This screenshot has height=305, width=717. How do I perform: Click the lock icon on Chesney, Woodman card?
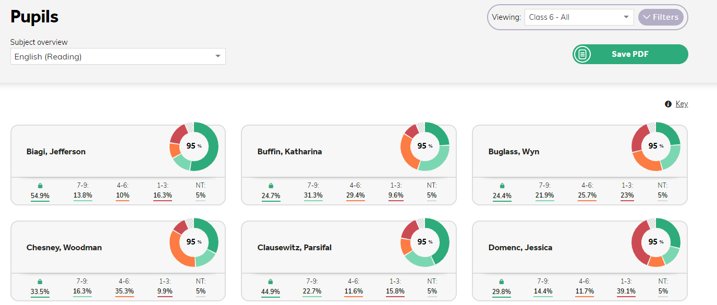(40, 282)
